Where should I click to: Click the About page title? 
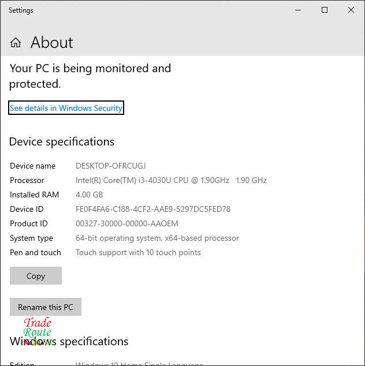pos(51,43)
